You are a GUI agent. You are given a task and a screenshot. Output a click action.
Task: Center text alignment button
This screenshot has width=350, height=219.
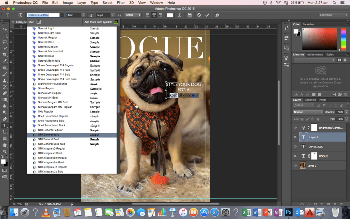(154, 15)
